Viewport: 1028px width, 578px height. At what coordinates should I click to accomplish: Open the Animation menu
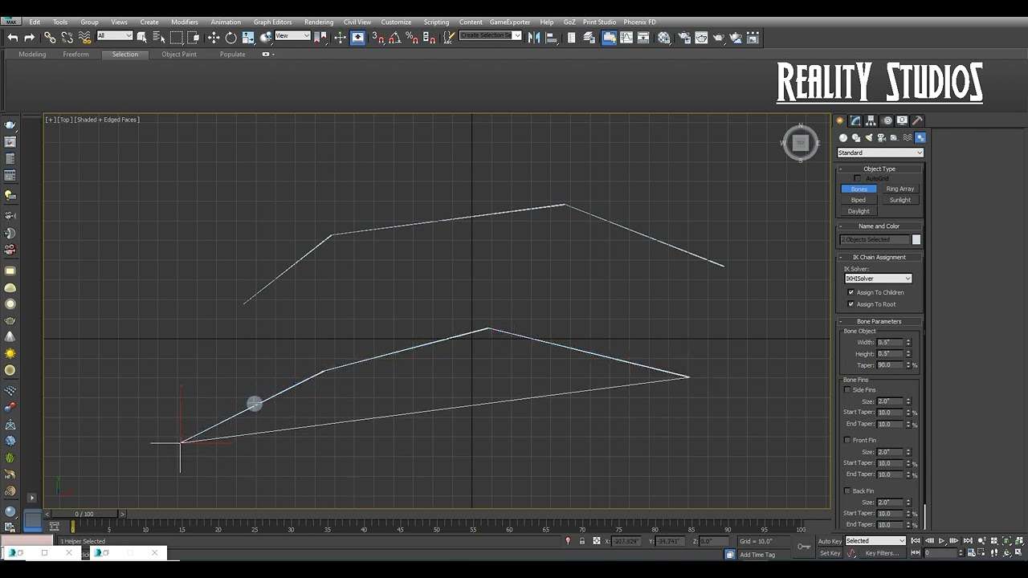(226, 22)
